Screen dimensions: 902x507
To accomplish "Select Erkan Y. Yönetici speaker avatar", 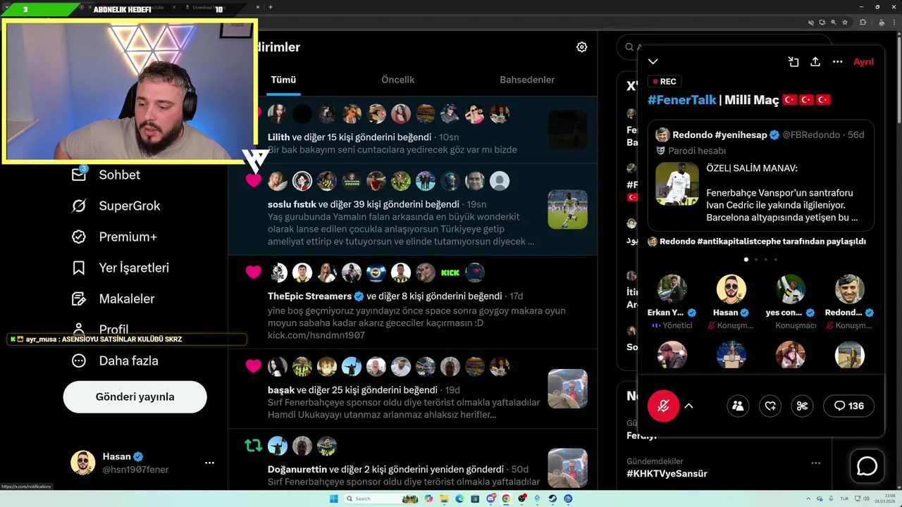I will (x=672, y=289).
